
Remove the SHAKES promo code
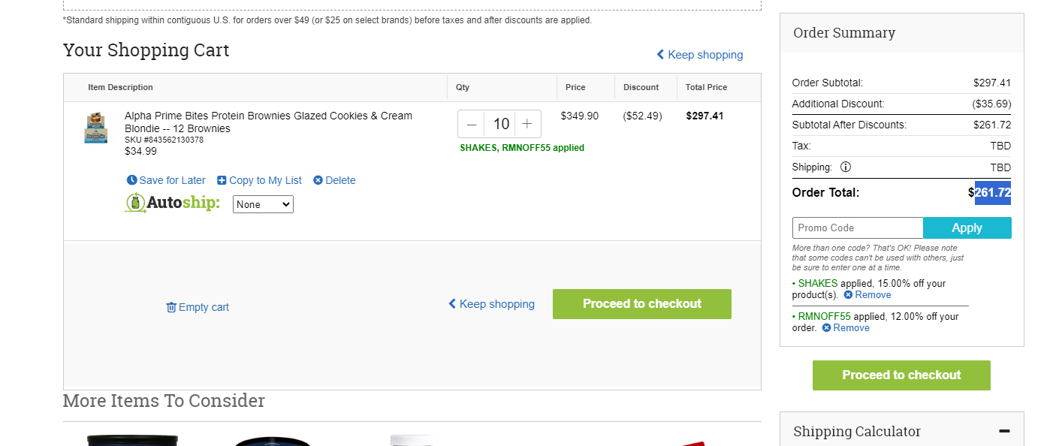[x=867, y=295]
